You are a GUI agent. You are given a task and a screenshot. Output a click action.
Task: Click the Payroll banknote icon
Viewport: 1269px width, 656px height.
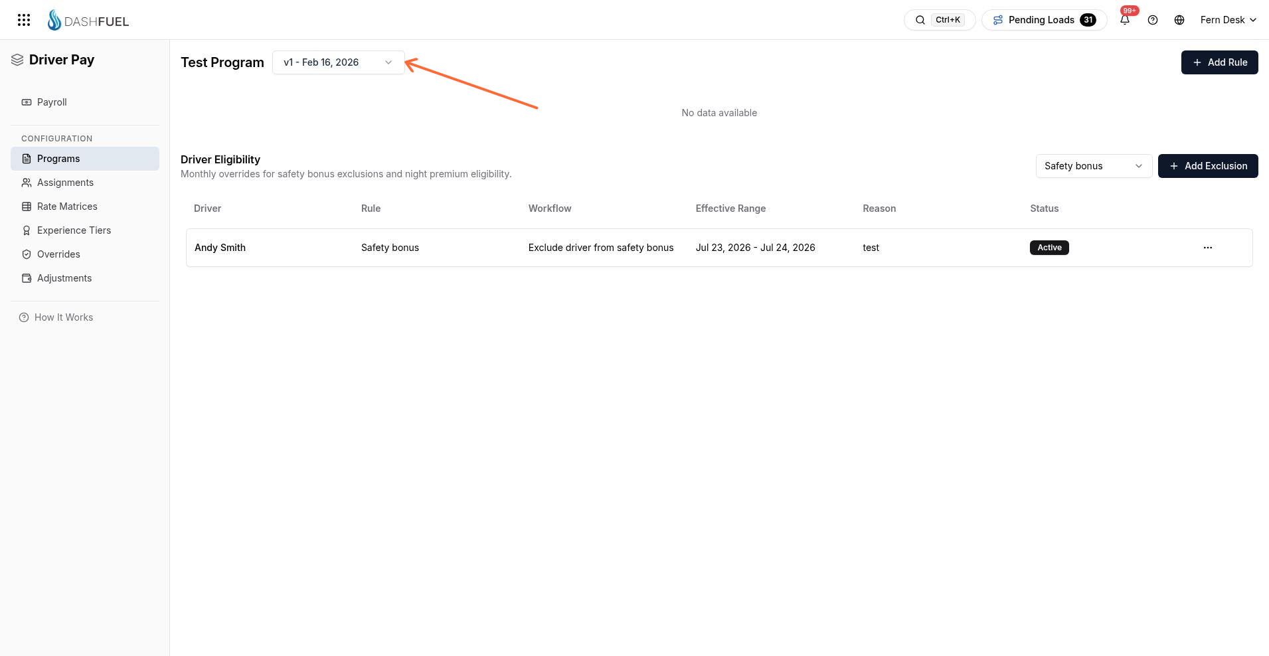click(x=27, y=102)
